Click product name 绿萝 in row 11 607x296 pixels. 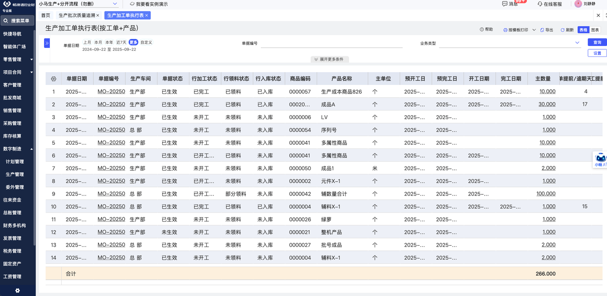coord(327,219)
